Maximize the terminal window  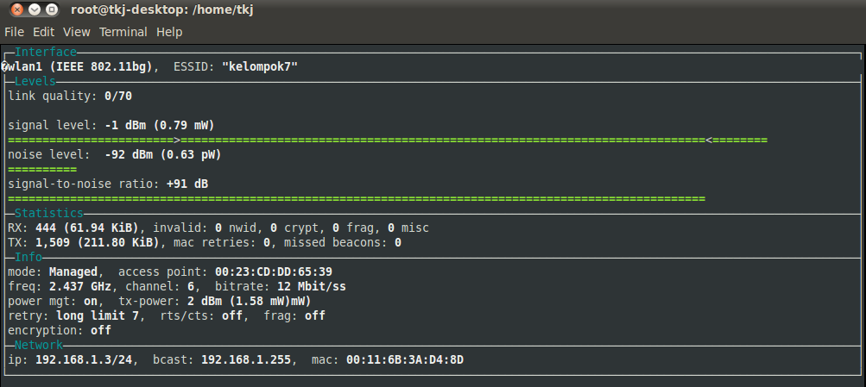pyautogui.click(x=52, y=9)
